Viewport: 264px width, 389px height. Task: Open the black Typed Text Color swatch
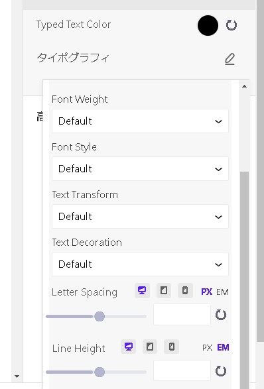point(208,25)
